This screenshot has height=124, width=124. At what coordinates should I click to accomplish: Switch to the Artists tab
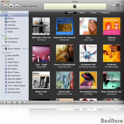pos(82,12)
